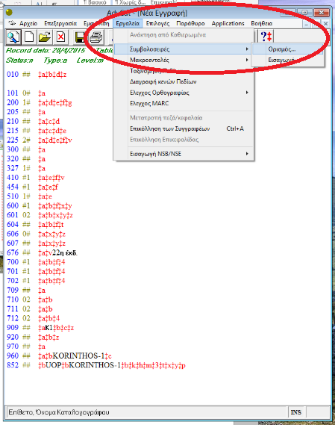Click MARC field 200 tag number
The height and width of the screenshot is (425, 335).
(x=13, y=102)
